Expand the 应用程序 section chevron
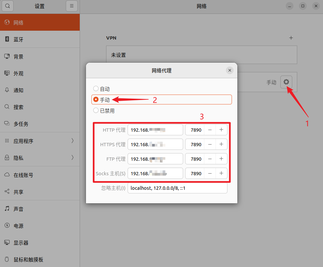 coord(72,141)
